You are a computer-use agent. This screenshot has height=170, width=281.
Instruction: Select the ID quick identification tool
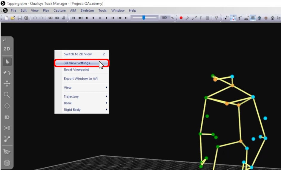pyautogui.click(x=7, y=117)
